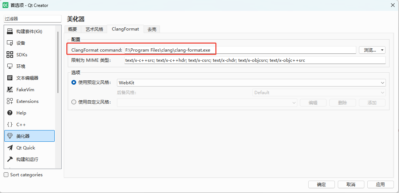Click the 添加 button
The height and width of the screenshot is (193, 399).
[372, 102]
